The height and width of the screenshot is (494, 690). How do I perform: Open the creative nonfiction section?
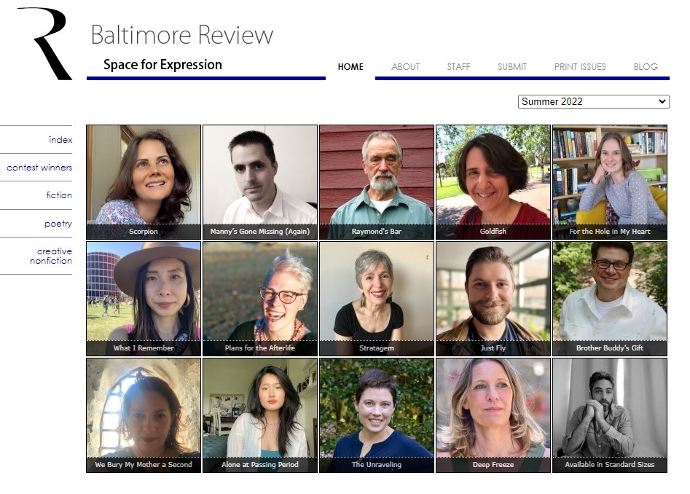tap(51, 256)
